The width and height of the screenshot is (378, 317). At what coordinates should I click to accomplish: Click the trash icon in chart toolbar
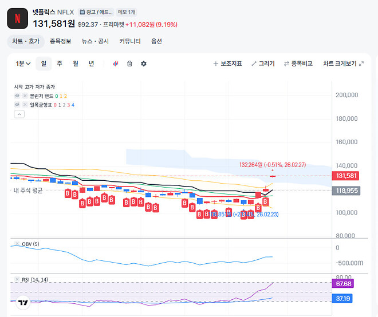coord(129,64)
